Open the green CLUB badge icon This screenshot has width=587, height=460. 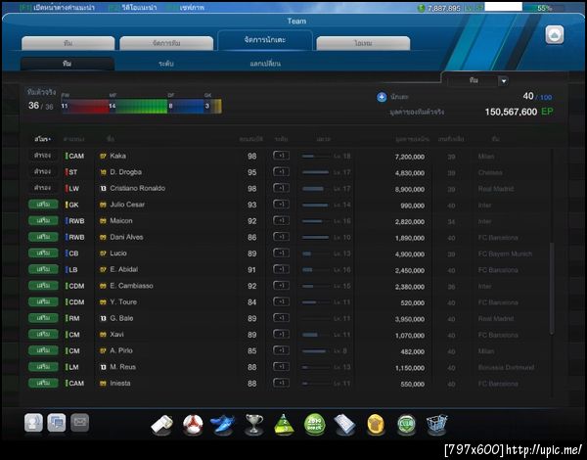[x=406, y=425]
